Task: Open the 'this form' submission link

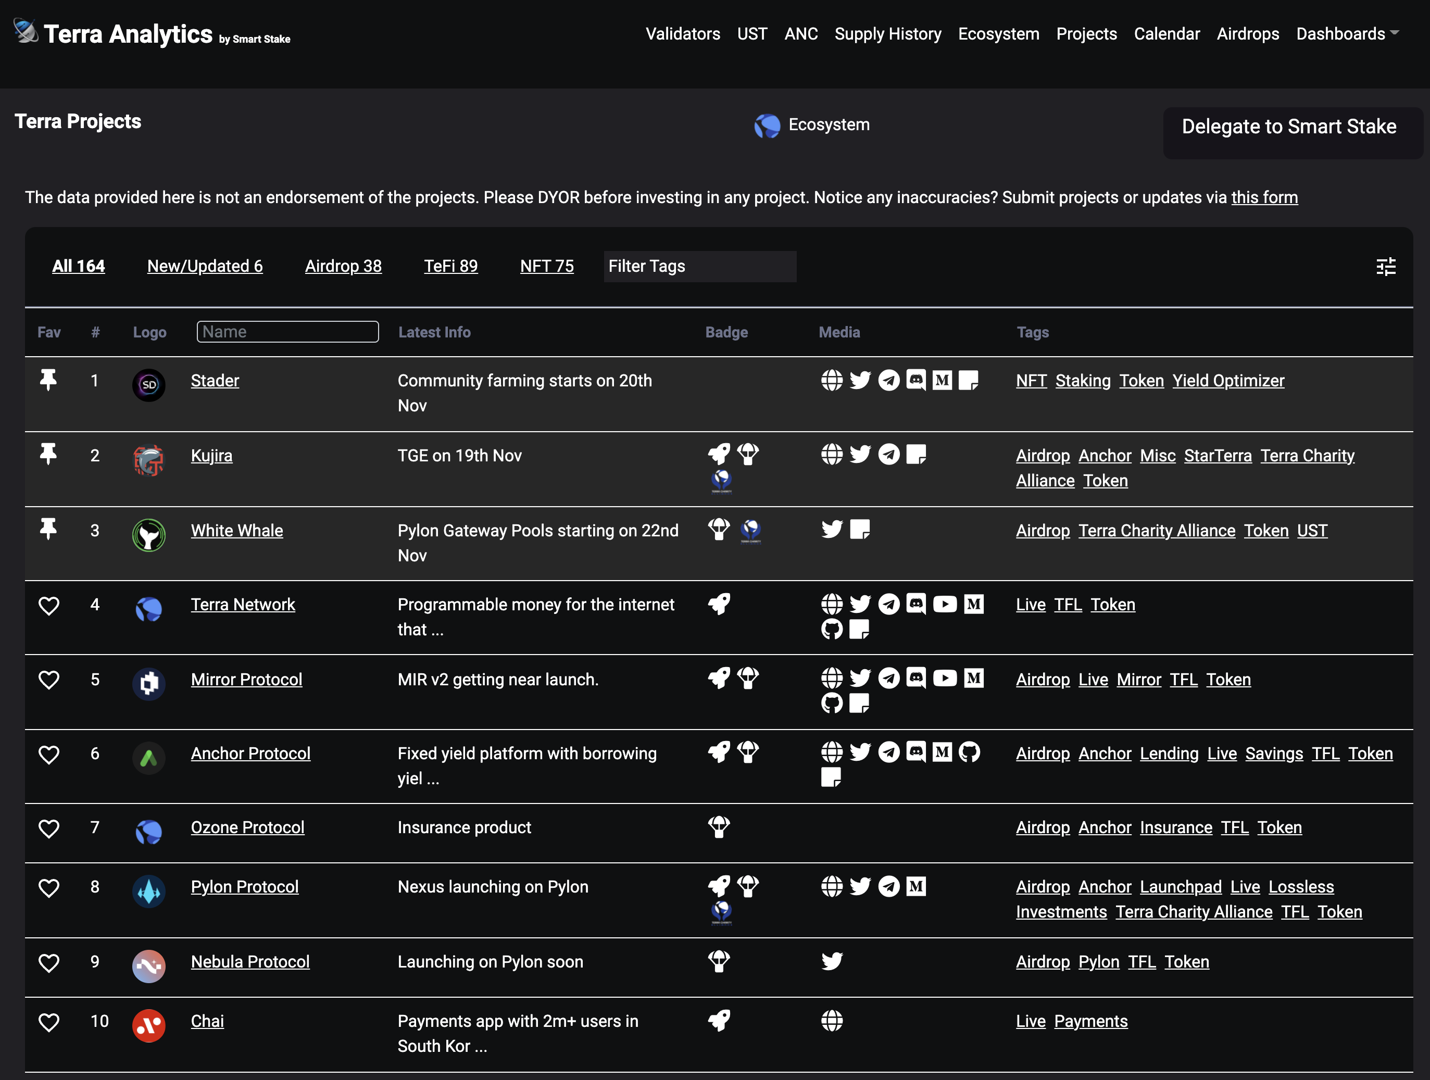Action: tap(1264, 198)
